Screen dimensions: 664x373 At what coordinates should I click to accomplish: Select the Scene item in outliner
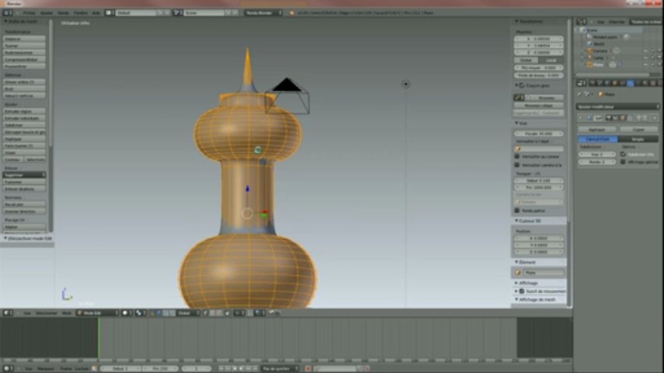click(x=592, y=30)
